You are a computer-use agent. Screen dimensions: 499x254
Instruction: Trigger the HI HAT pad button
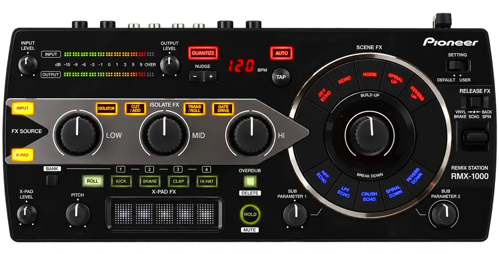tap(207, 181)
